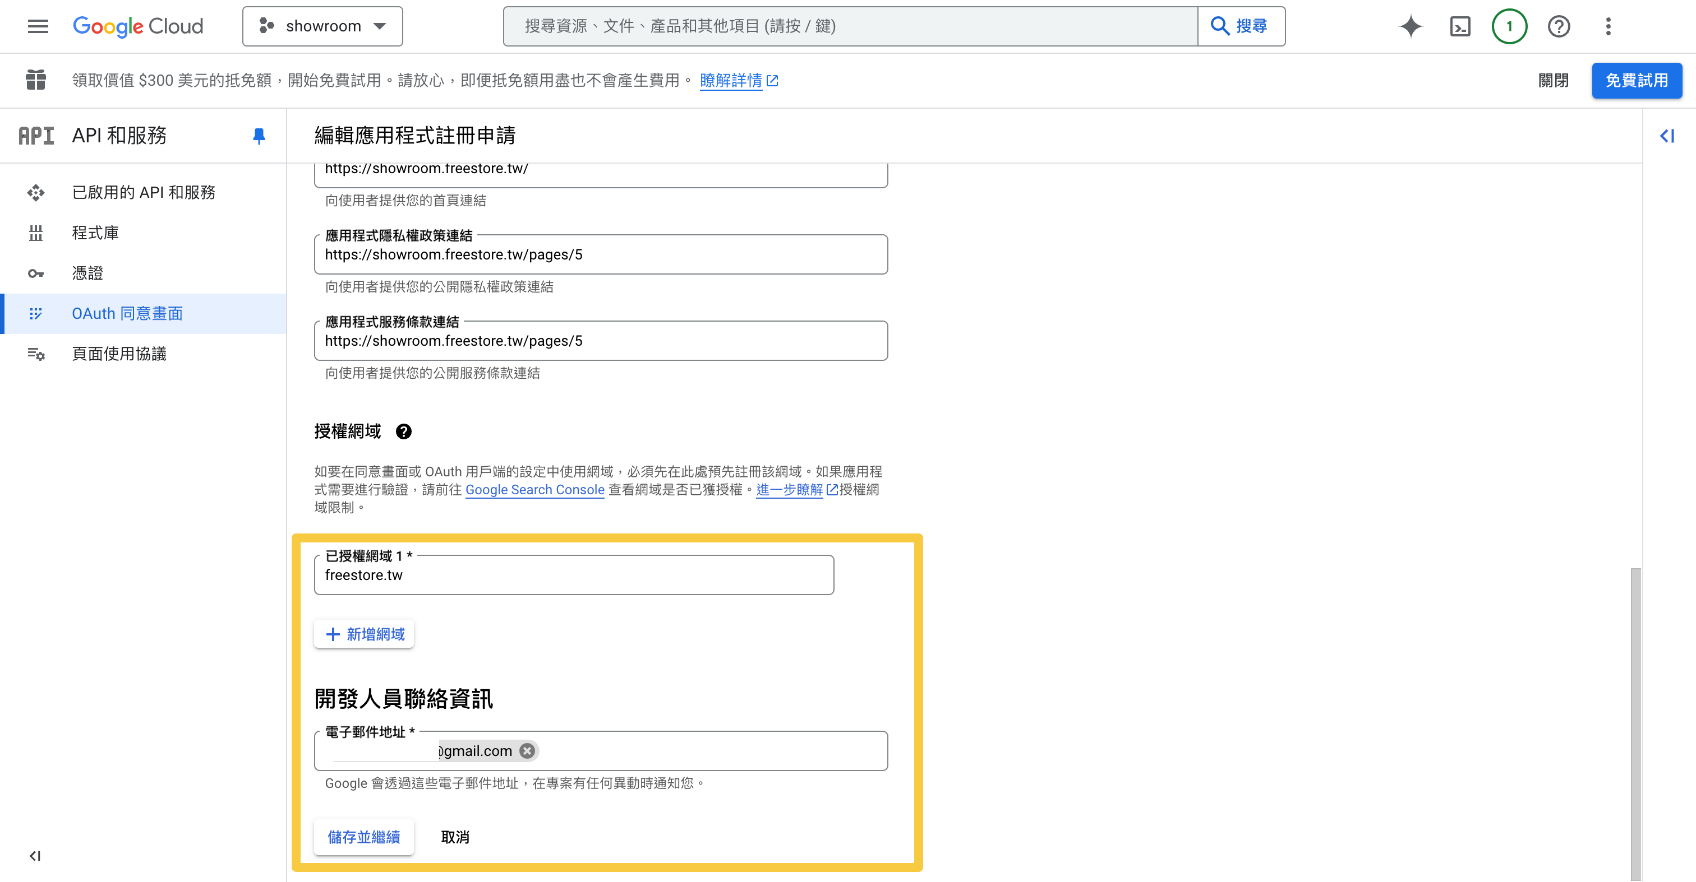Edit the 應用程式隱私權政策連結 field
The image size is (1696, 882).
601,254
